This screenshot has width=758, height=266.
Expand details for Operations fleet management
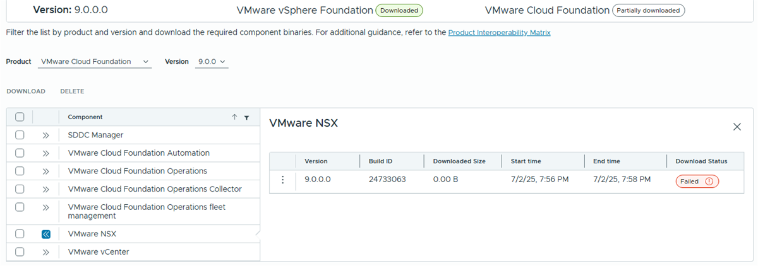click(x=45, y=207)
